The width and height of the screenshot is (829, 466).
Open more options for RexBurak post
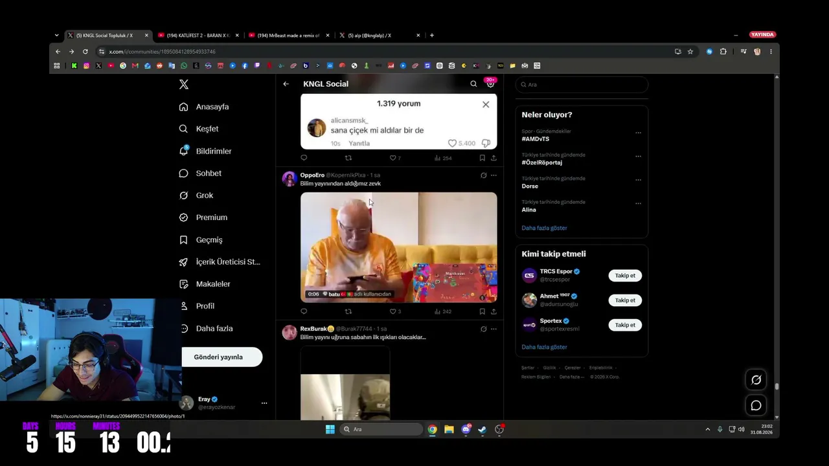pos(494,329)
